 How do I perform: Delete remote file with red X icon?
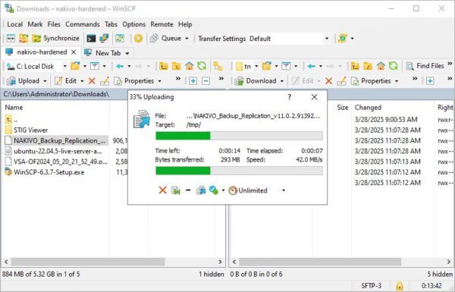328,80
